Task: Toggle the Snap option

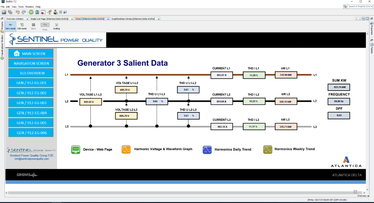Action: [45, 27]
